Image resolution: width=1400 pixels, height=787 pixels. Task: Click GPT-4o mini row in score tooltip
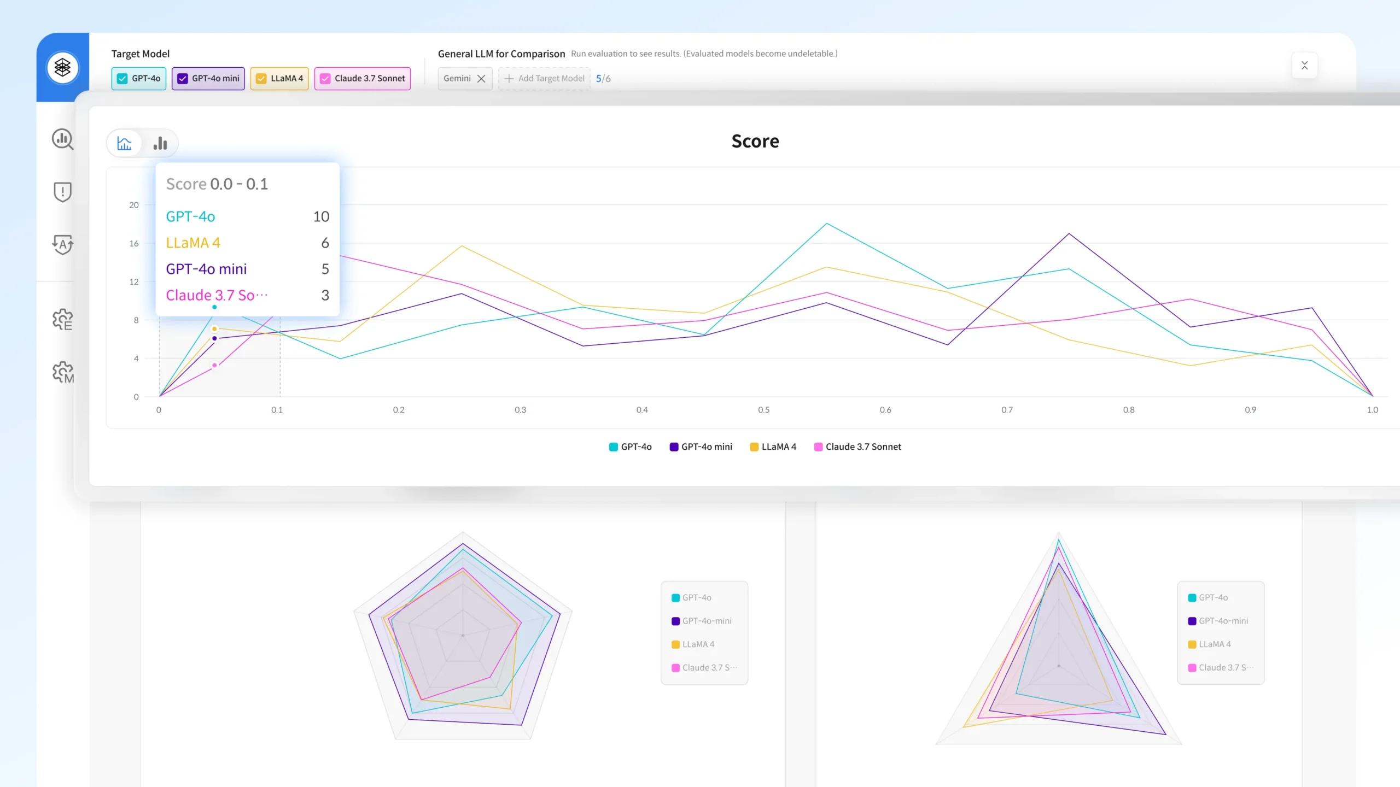[x=248, y=269]
